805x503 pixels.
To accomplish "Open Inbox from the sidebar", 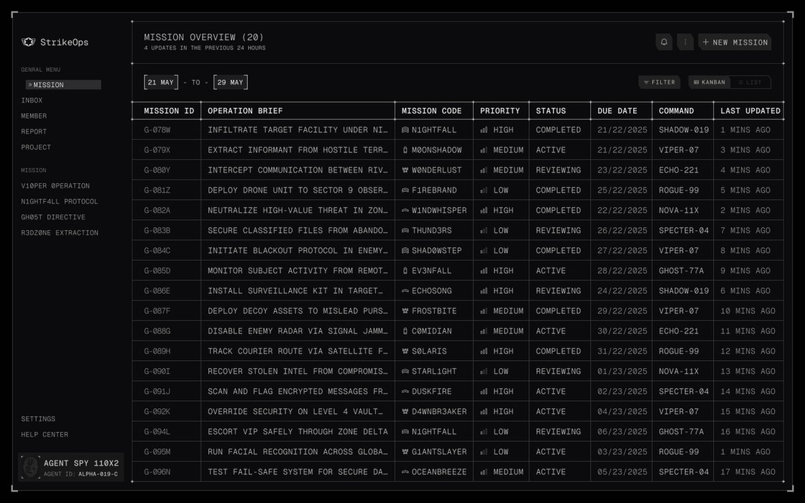I will point(32,100).
